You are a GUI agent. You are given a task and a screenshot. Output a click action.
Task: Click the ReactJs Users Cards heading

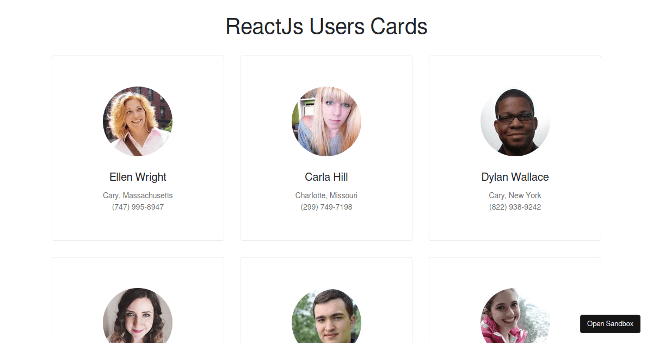click(326, 26)
